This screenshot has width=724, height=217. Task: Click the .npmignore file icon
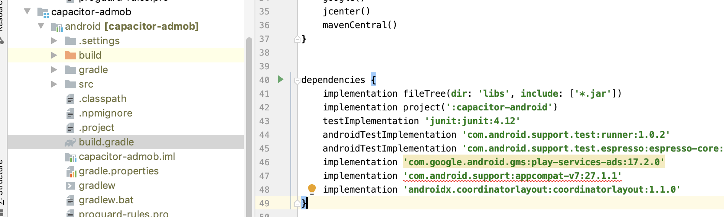[x=70, y=113]
